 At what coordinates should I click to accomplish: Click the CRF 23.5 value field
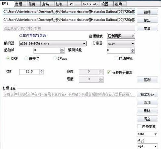click(x=29, y=72)
